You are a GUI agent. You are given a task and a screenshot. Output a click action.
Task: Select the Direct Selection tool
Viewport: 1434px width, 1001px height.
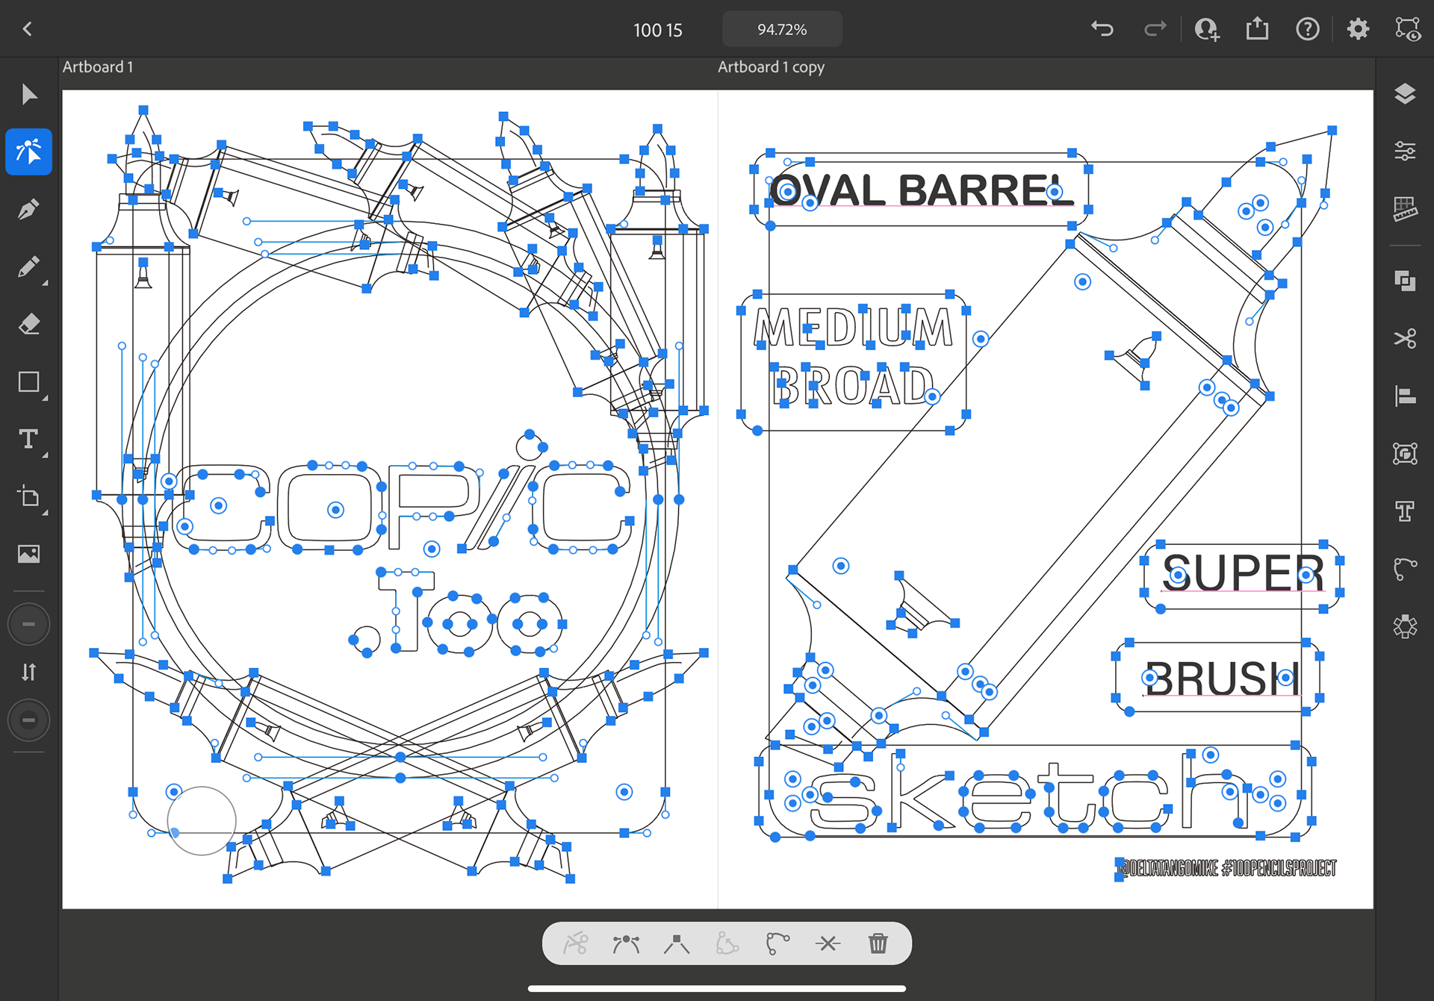[29, 152]
